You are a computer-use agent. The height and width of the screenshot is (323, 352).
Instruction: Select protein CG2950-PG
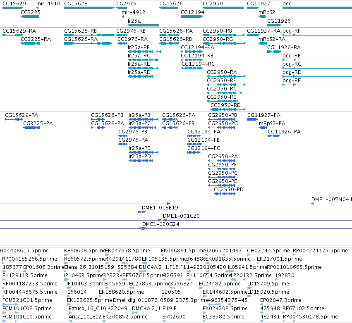tap(221, 128)
